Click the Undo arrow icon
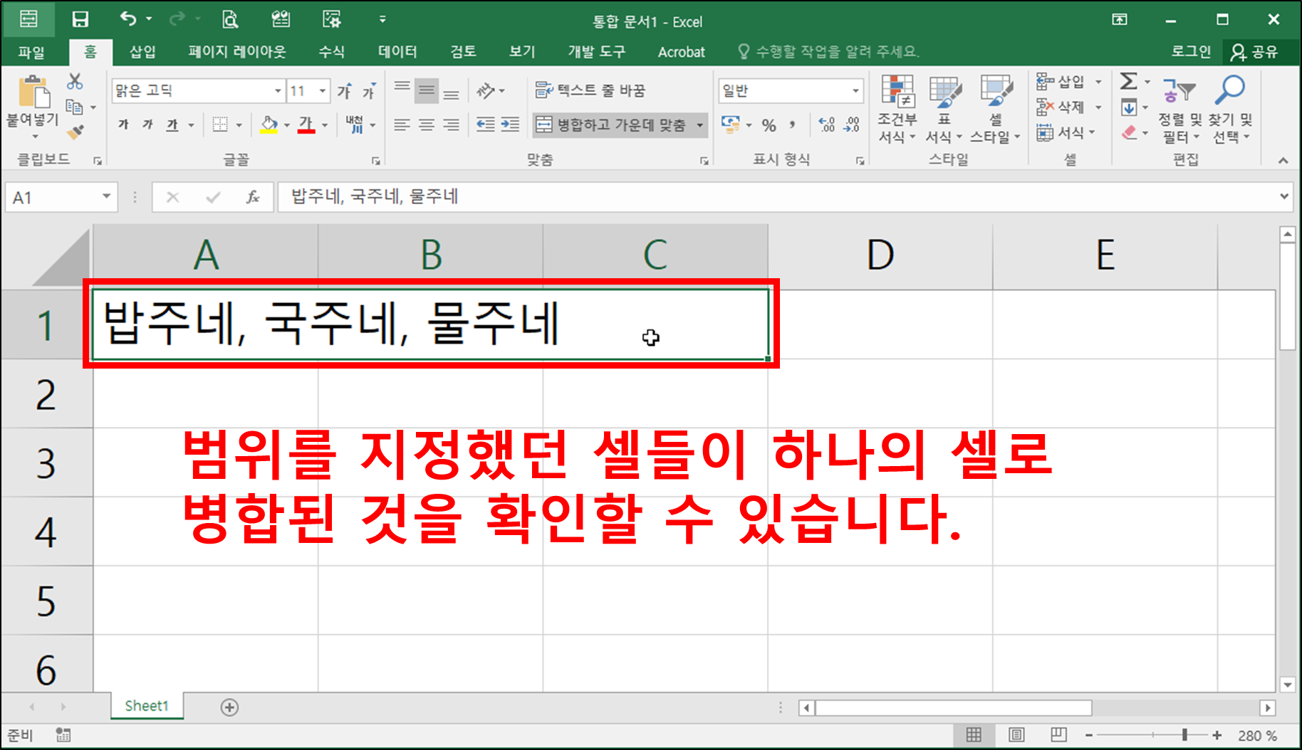This screenshot has height=750, width=1302. [128, 19]
